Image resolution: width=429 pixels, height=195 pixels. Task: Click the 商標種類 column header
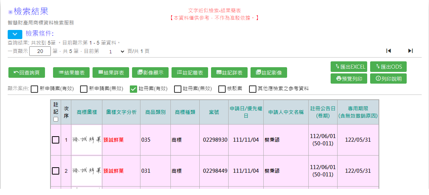pyautogui.click(x=185, y=112)
